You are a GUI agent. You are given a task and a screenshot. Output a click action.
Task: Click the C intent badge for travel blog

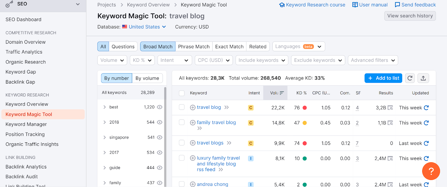point(251,108)
